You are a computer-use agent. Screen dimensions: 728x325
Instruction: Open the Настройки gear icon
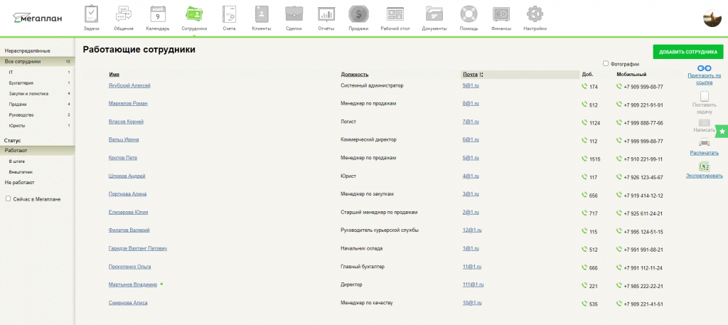pos(535,14)
